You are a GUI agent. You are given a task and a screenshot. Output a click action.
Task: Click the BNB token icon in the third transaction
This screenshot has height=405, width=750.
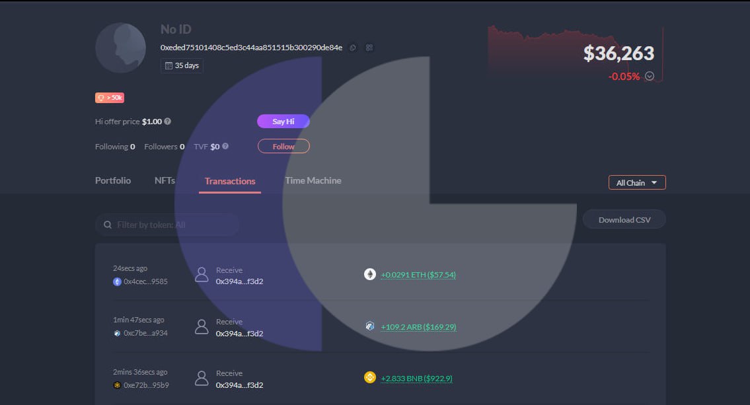point(370,378)
